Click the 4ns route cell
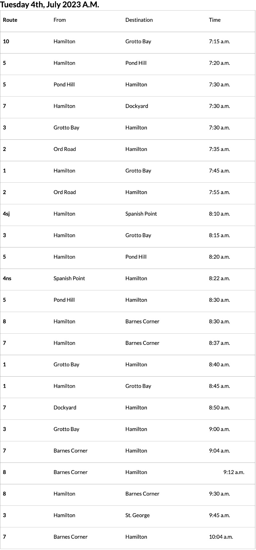The image size is (256, 550). point(7,278)
